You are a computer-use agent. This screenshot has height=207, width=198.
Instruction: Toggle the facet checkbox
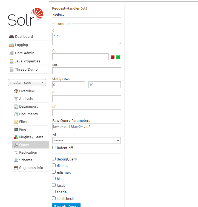(x=54, y=185)
